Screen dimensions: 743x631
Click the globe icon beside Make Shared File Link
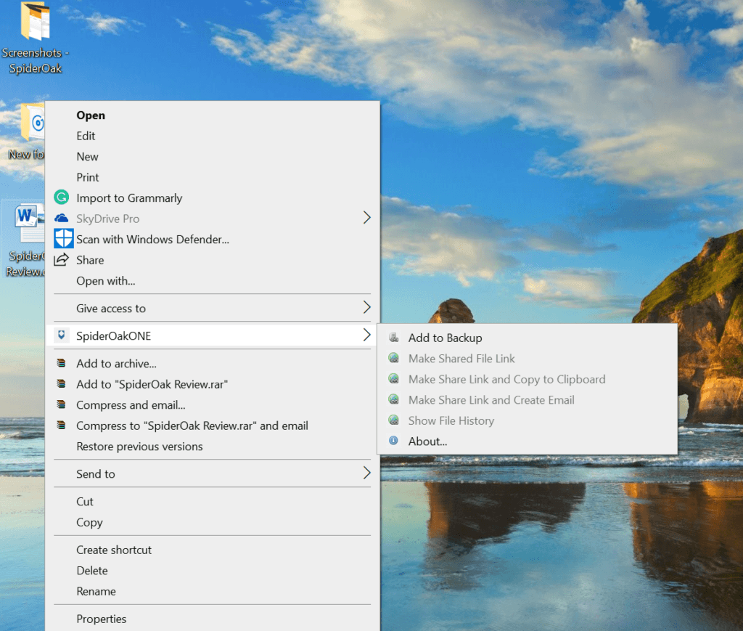click(393, 358)
